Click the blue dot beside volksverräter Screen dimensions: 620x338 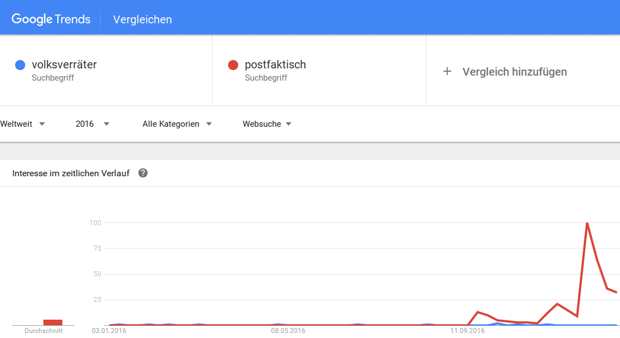[20, 65]
